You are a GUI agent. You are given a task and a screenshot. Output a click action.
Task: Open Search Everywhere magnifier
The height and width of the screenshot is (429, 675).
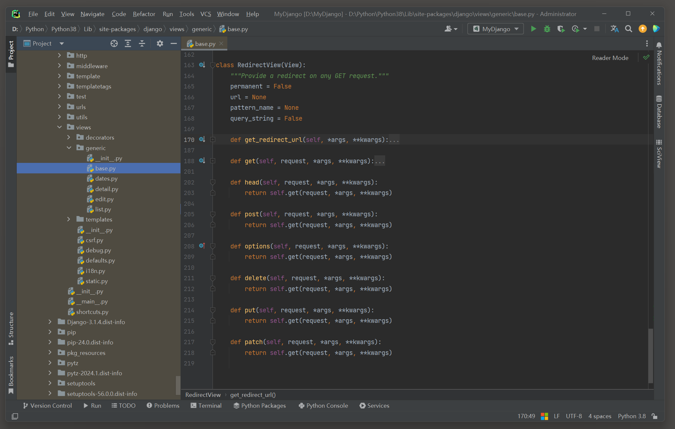pos(628,29)
